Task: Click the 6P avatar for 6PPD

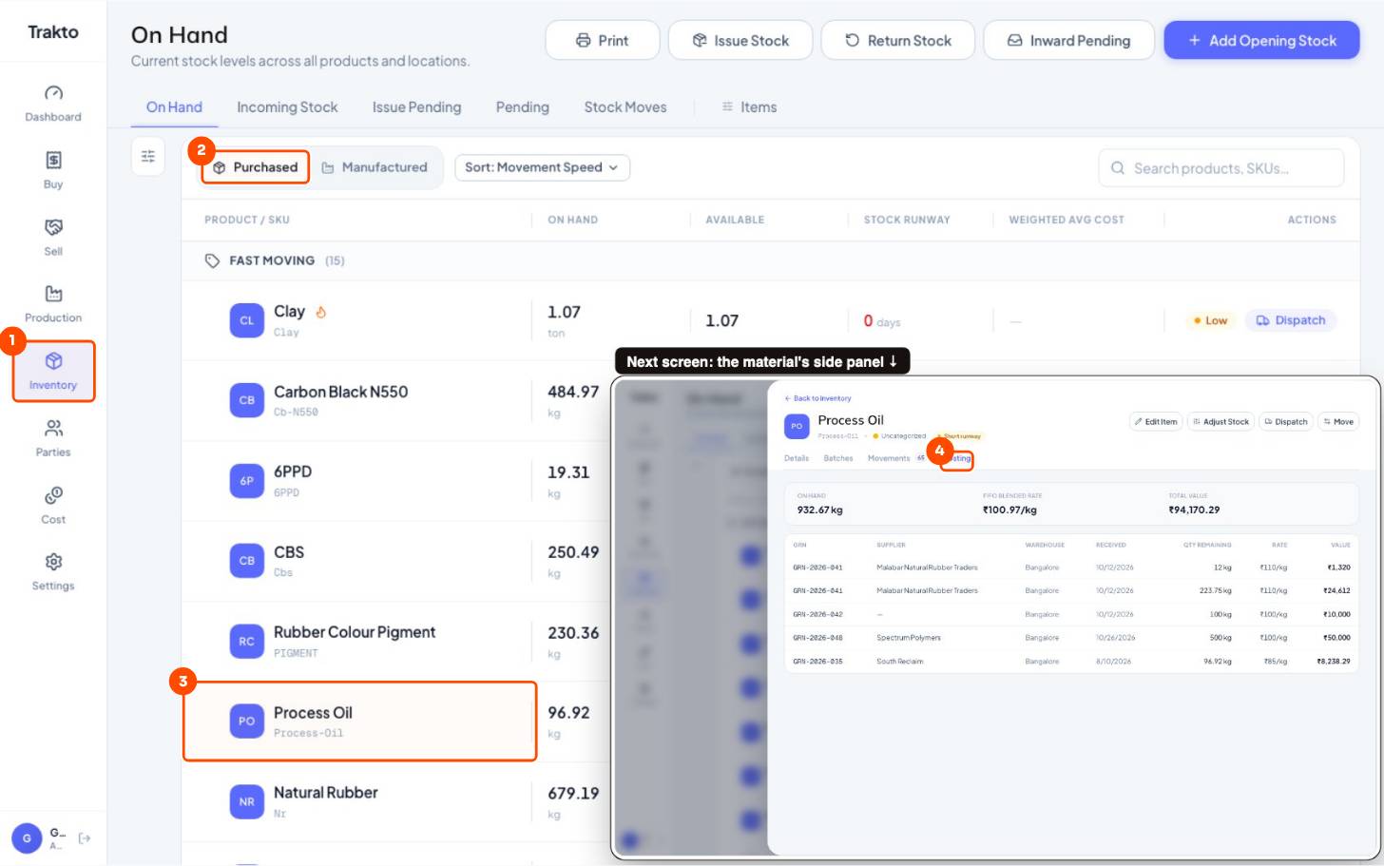Action: pos(247,481)
